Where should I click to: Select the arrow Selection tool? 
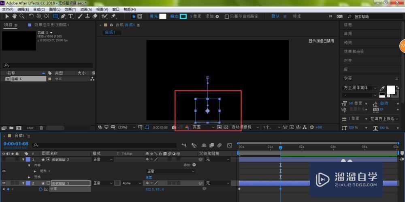tap(7, 16)
